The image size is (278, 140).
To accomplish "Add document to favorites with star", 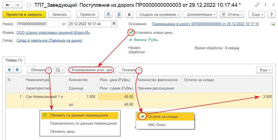I will click(x=28, y=5).
